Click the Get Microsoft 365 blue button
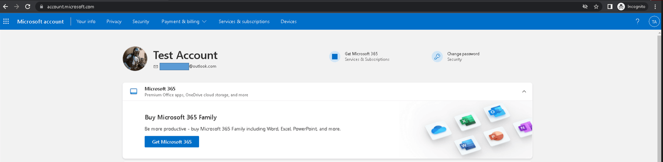Image resolution: width=663 pixels, height=162 pixels. 172,142
